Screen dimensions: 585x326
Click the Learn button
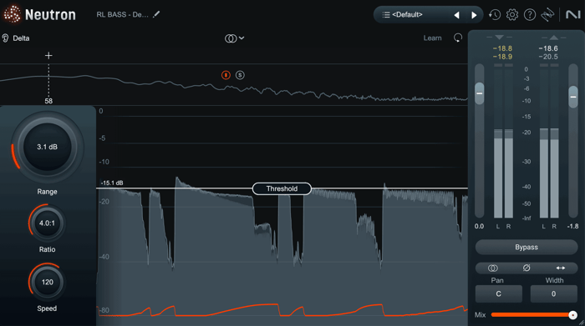pos(432,38)
